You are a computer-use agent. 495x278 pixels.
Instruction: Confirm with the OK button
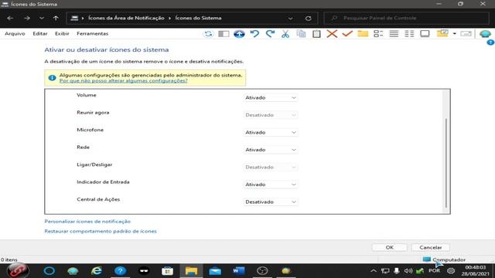click(x=389, y=247)
